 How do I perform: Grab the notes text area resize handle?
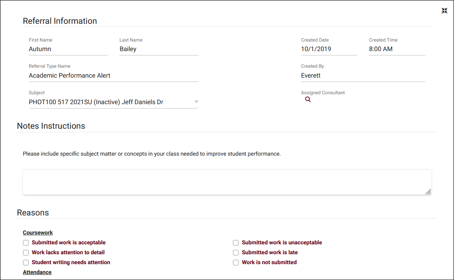[x=428, y=192]
